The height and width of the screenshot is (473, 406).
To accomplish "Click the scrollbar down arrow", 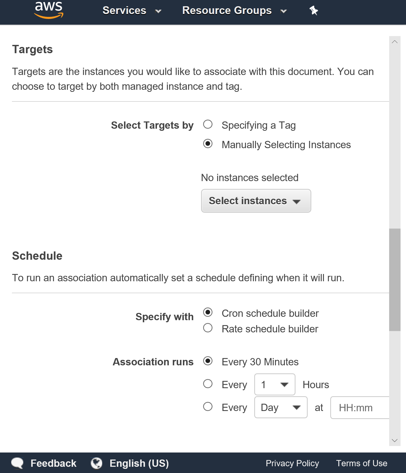I will 395,441.
